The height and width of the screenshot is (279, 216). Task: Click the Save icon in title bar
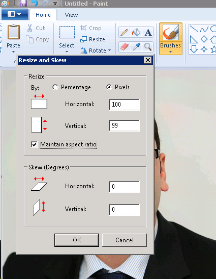23,3
